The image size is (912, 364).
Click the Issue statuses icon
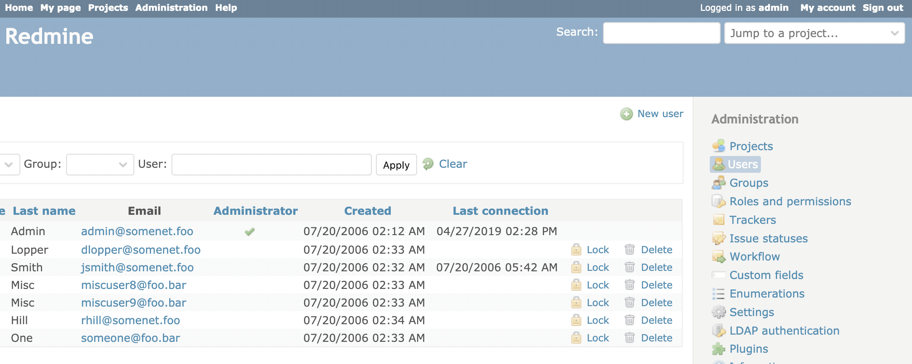[718, 238]
